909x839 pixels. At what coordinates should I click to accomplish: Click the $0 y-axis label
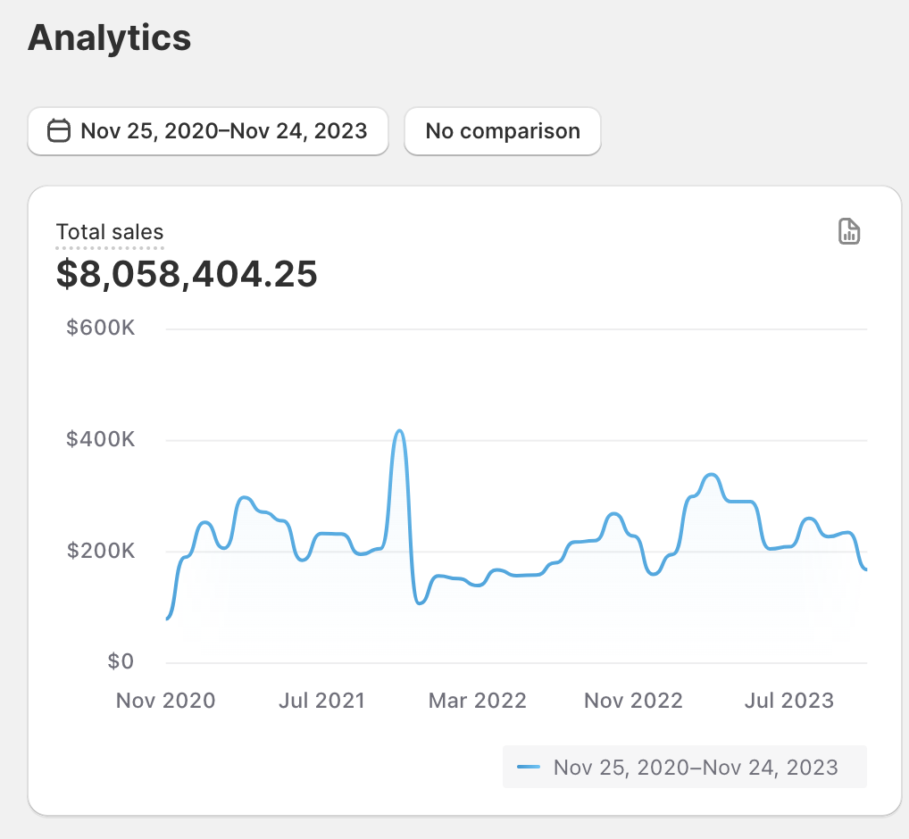point(120,661)
